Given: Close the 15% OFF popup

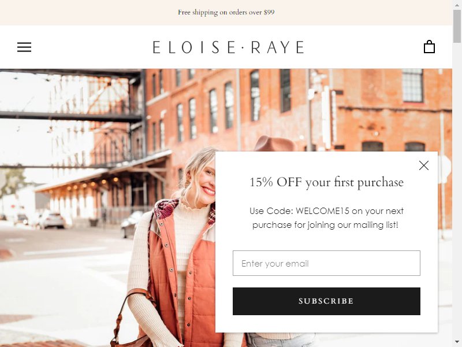Looking at the screenshot, I should point(424,165).
